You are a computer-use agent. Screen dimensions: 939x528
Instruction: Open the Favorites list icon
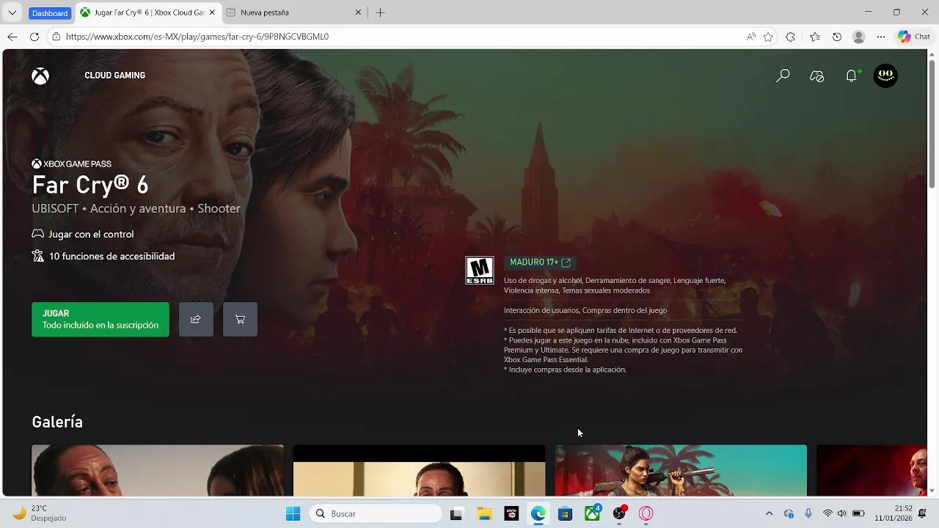coord(815,37)
